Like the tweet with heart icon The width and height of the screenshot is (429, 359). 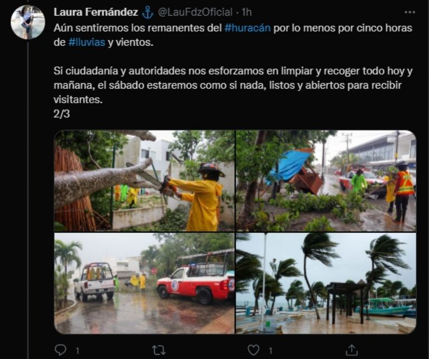pos(254,350)
